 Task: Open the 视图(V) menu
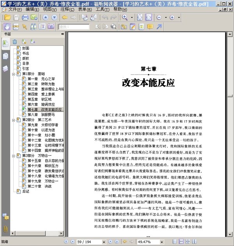coord(50,10)
